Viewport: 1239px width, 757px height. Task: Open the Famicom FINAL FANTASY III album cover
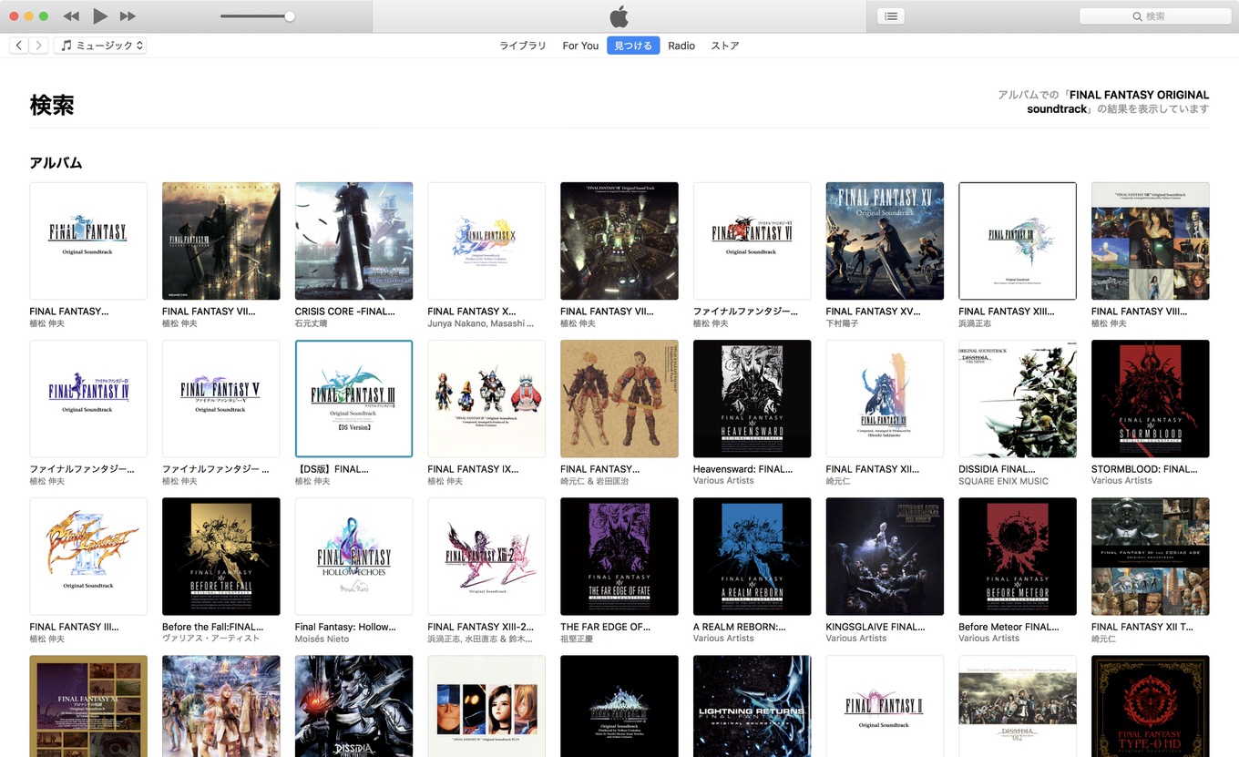click(x=88, y=557)
